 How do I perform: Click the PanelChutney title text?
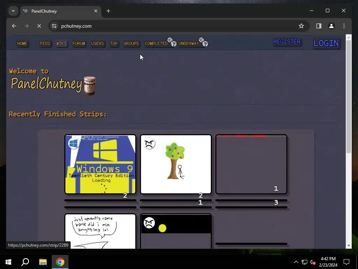[46, 84]
